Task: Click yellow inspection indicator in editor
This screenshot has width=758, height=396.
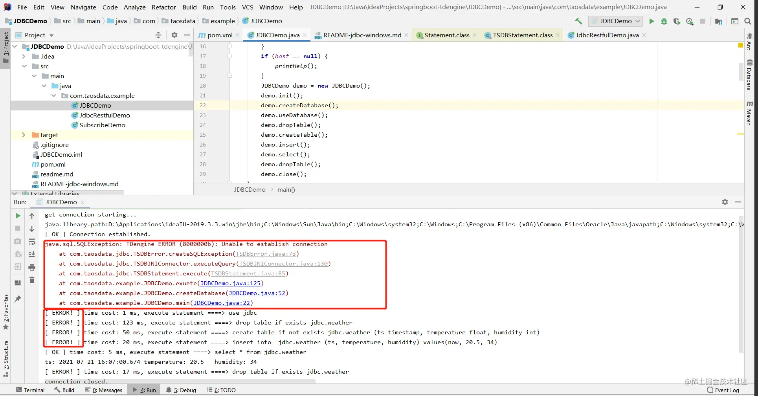Action: tap(741, 46)
